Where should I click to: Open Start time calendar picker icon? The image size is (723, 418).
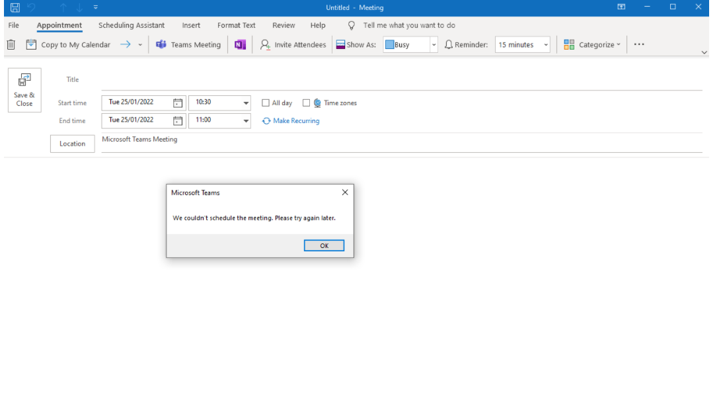(x=178, y=103)
